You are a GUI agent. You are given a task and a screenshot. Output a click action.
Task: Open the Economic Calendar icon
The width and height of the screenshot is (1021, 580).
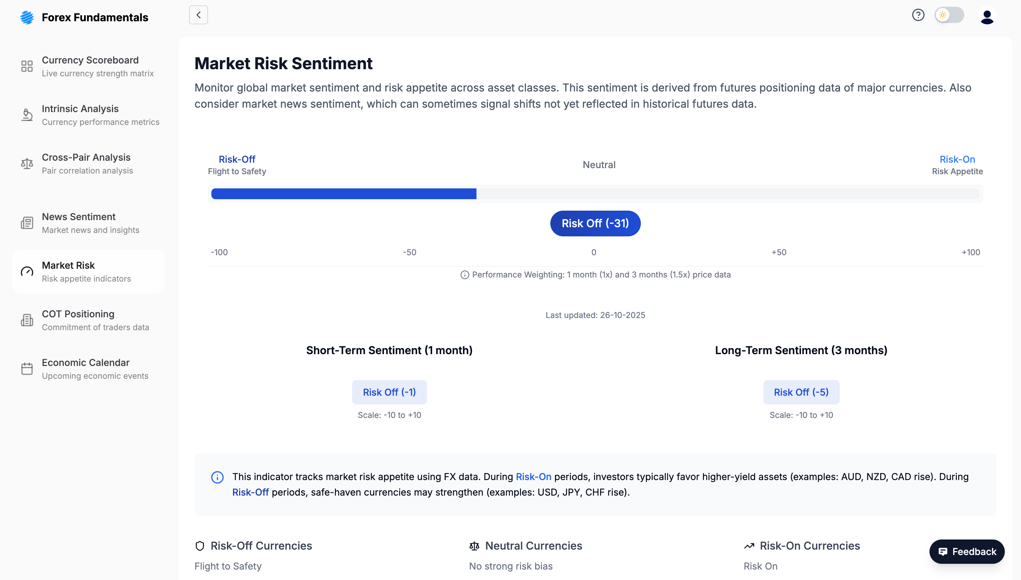point(27,368)
